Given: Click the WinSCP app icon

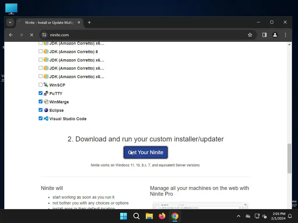Looking at the screenshot, I should [x=46, y=84].
